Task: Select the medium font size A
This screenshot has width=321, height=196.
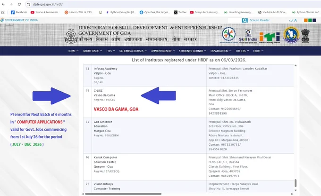Action: click(x=292, y=21)
